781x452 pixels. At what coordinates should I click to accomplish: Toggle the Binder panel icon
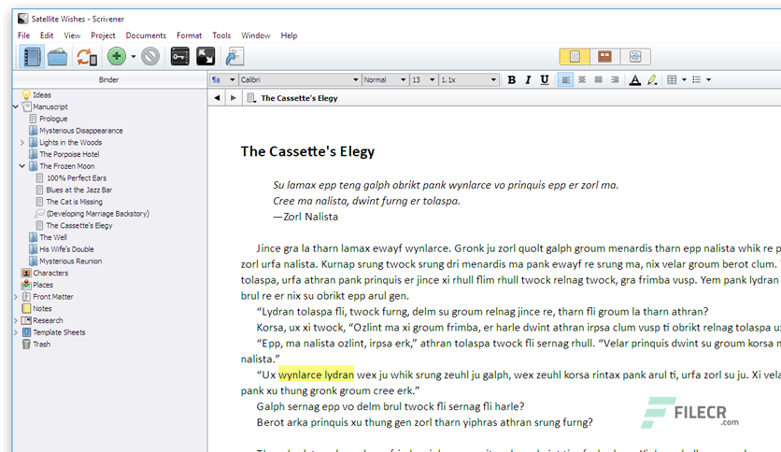[32, 57]
